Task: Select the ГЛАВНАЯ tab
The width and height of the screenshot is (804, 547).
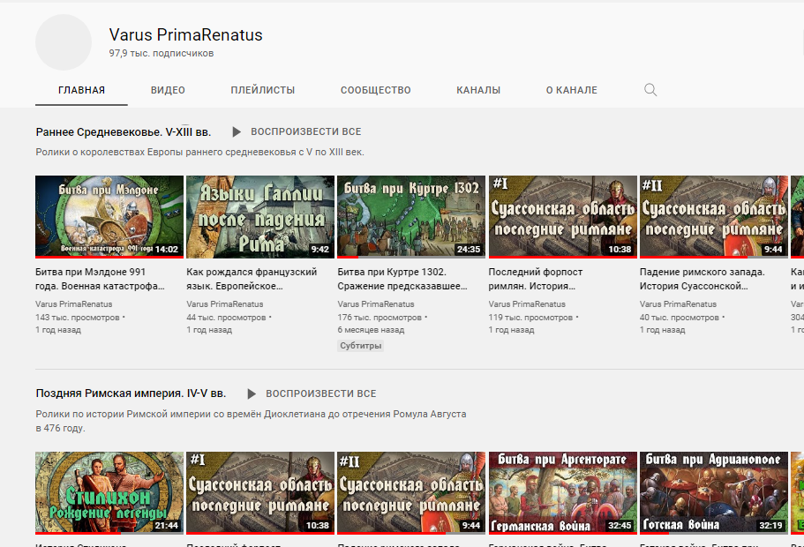Action: pyautogui.click(x=81, y=90)
